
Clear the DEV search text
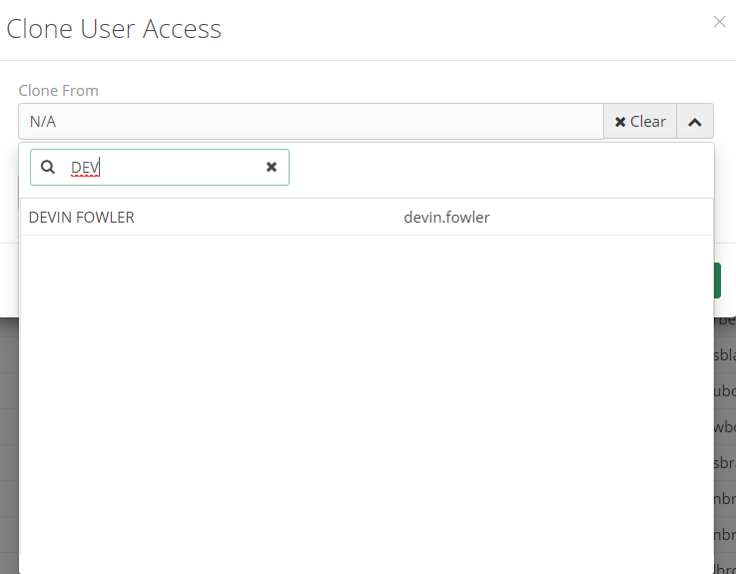pos(272,167)
